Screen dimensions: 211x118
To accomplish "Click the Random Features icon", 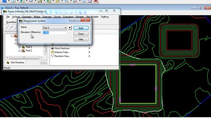I will pyautogui.click(x=52, y=56).
